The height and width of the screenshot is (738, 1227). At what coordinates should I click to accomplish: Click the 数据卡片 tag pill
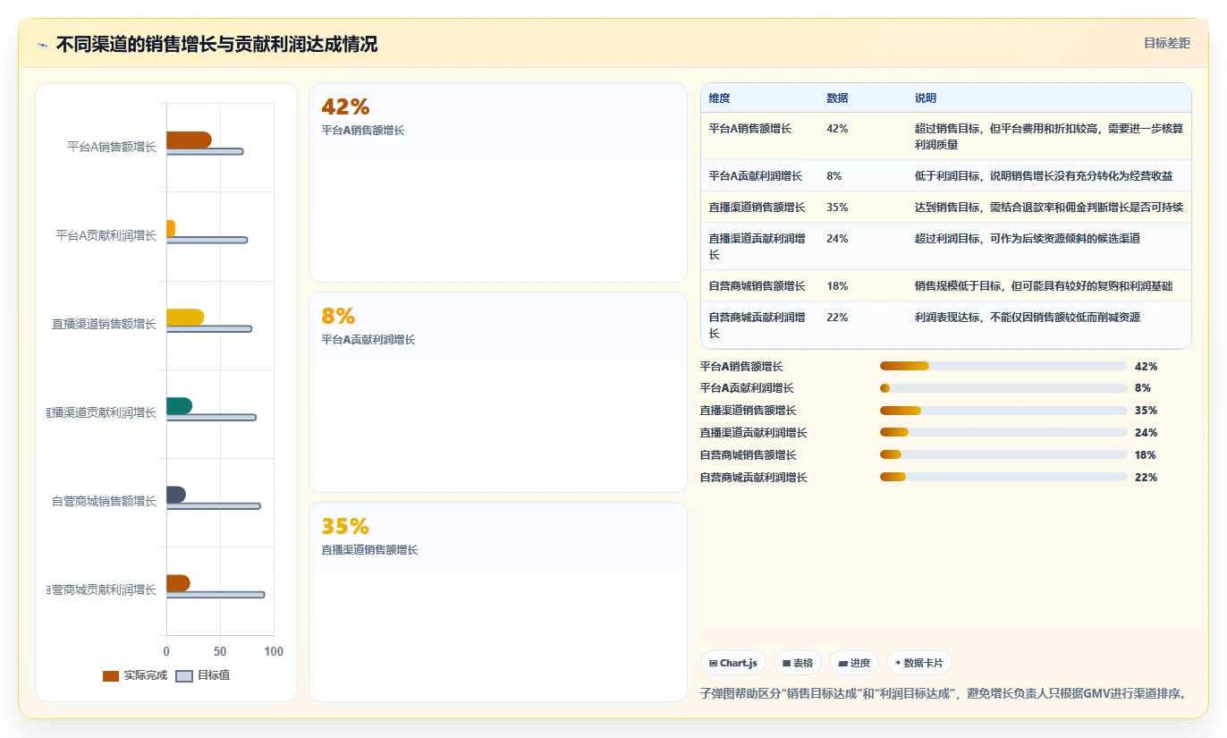click(x=919, y=663)
